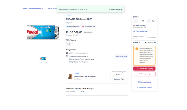Increase quantity with the plus button
This screenshot has width=187, height=110.
(149, 21)
